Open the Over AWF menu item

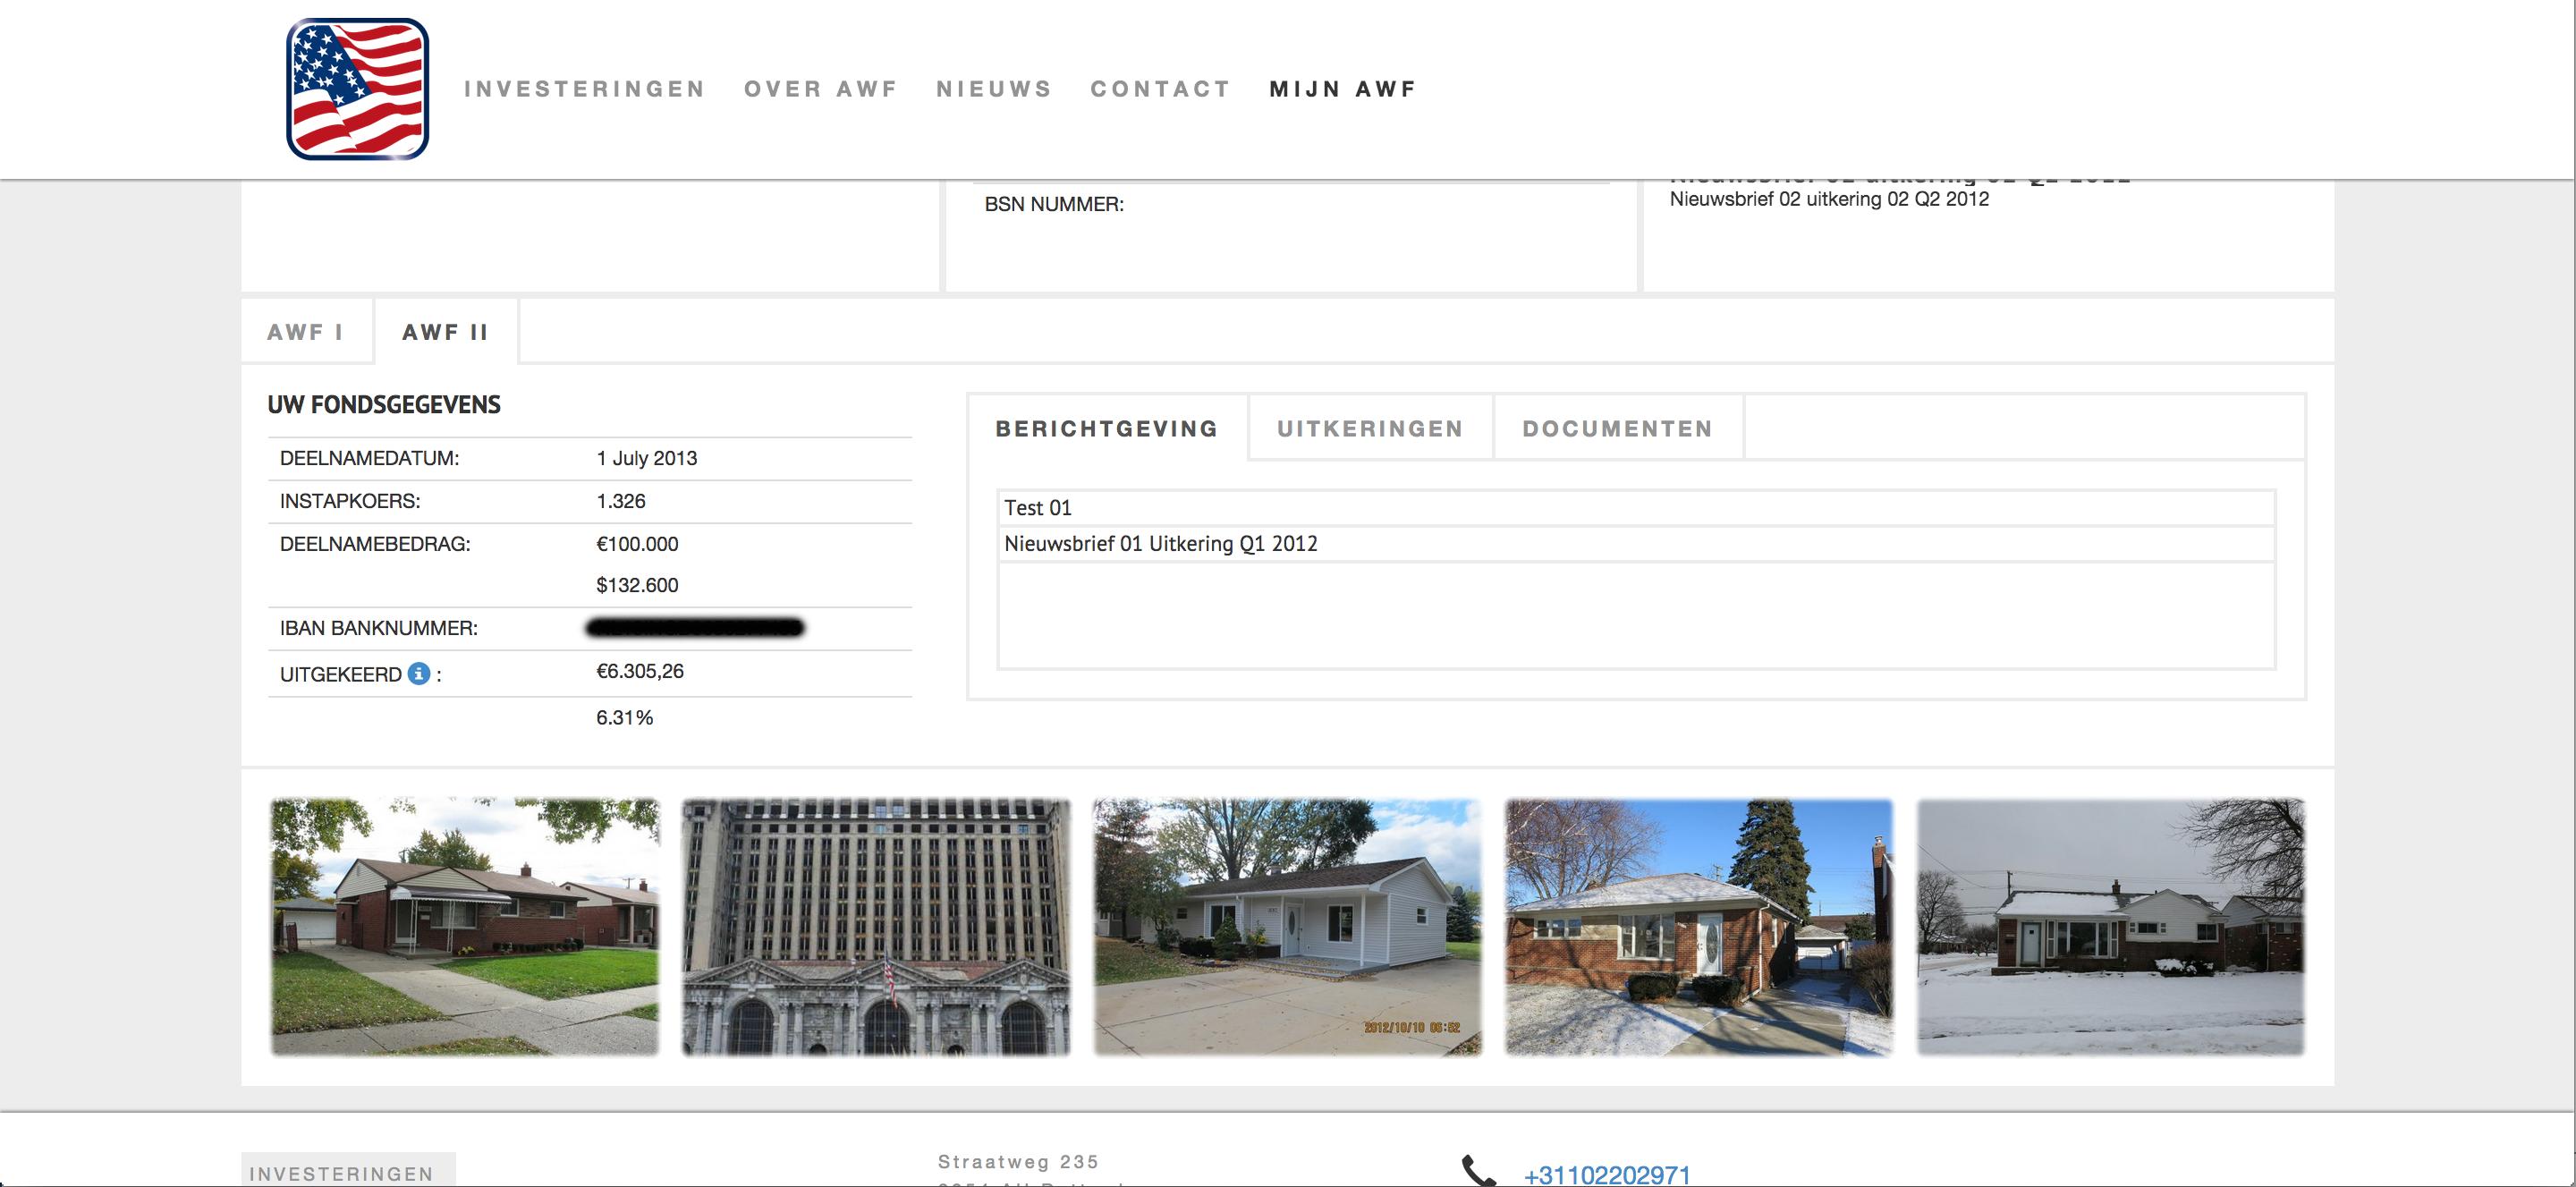coord(820,89)
